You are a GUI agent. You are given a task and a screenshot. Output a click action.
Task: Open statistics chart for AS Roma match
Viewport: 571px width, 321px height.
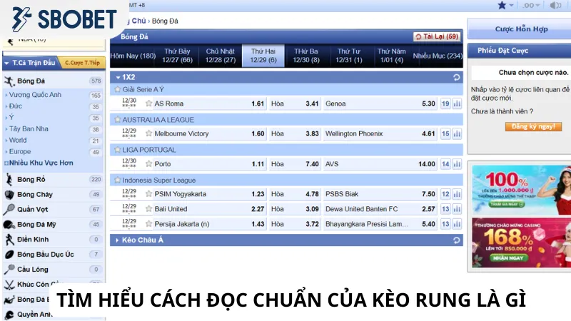click(x=457, y=103)
